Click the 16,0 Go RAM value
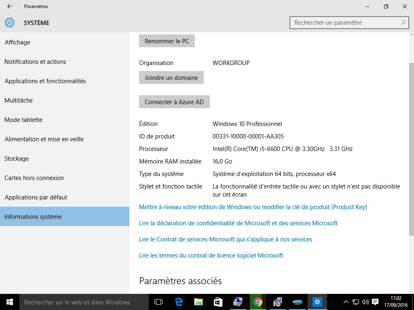414x310 pixels. coord(222,161)
